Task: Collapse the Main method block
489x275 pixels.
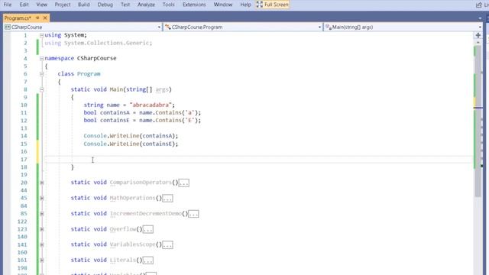Action: pyautogui.click(x=41, y=89)
